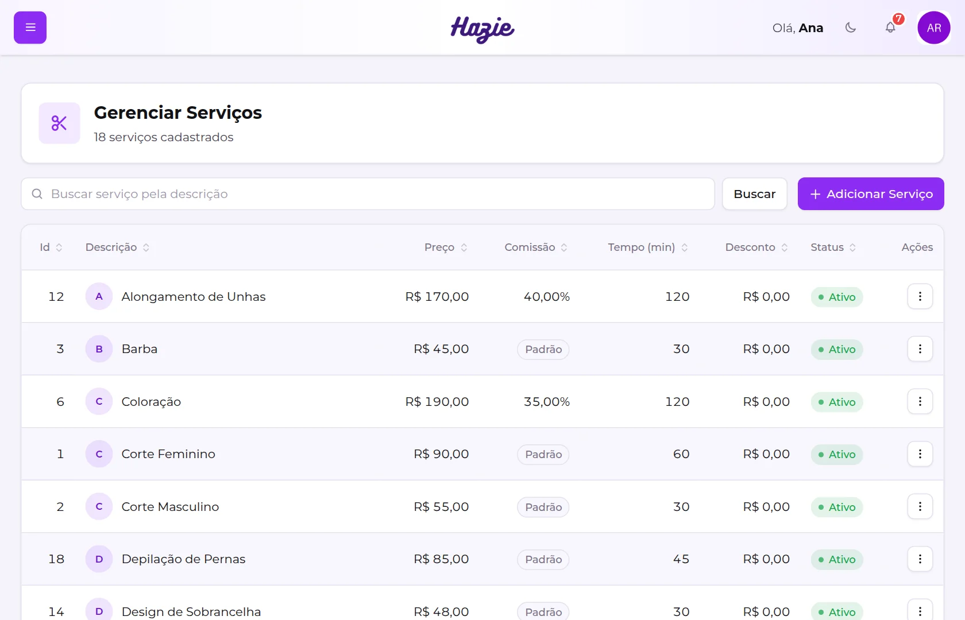
Task: Sort table by Descrição column
Action: coord(118,247)
